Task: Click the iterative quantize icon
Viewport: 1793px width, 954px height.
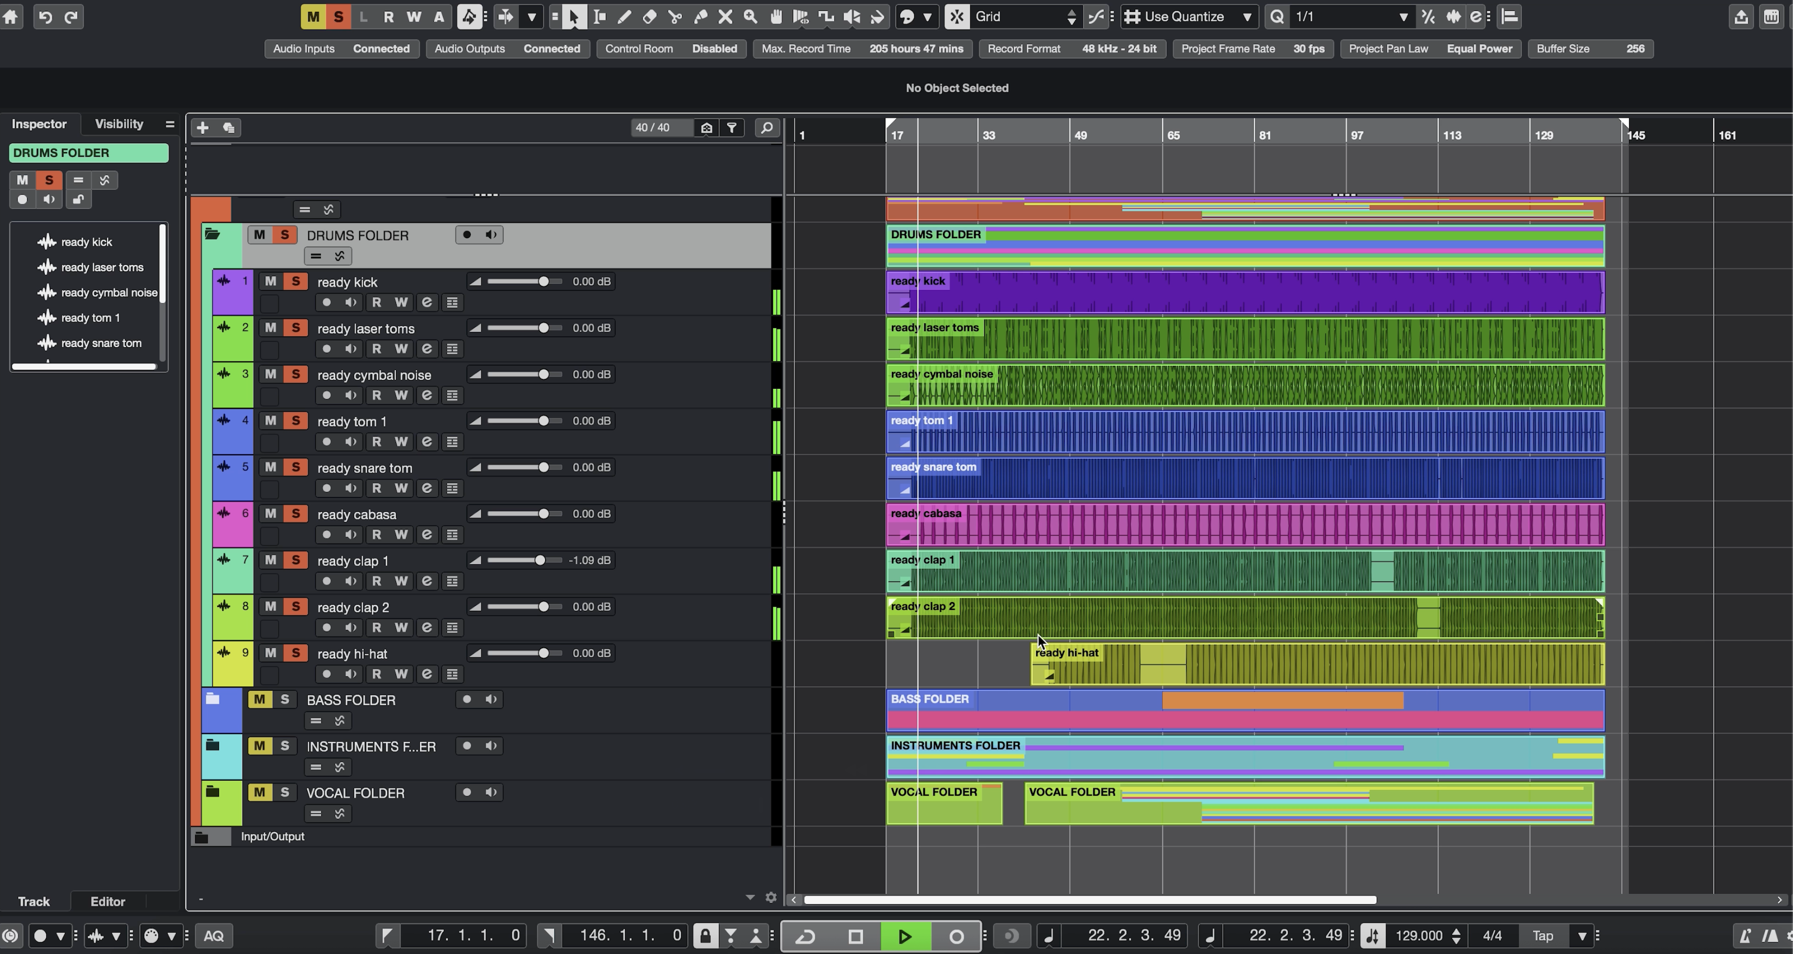Action: [x=1428, y=17]
